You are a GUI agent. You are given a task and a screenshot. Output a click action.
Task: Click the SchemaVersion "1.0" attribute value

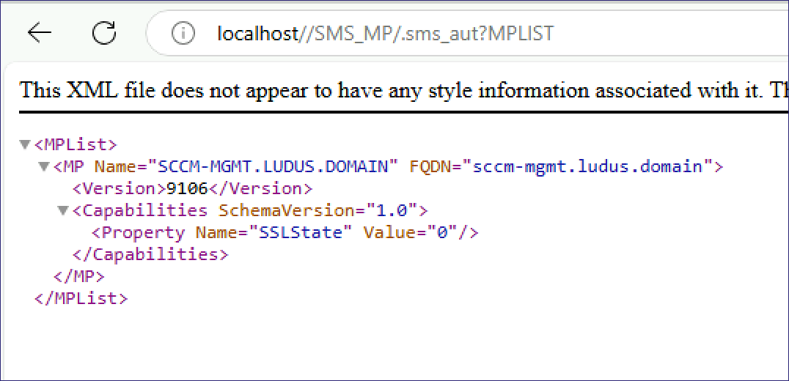(x=393, y=210)
